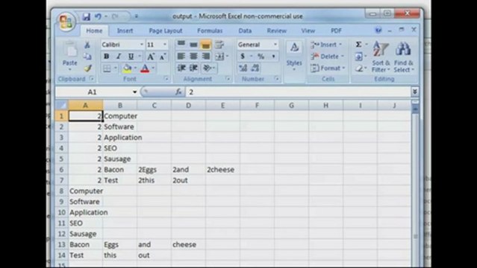477x268 pixels.
Task: Switch to the View tab
Action: [x=308, y=31]
